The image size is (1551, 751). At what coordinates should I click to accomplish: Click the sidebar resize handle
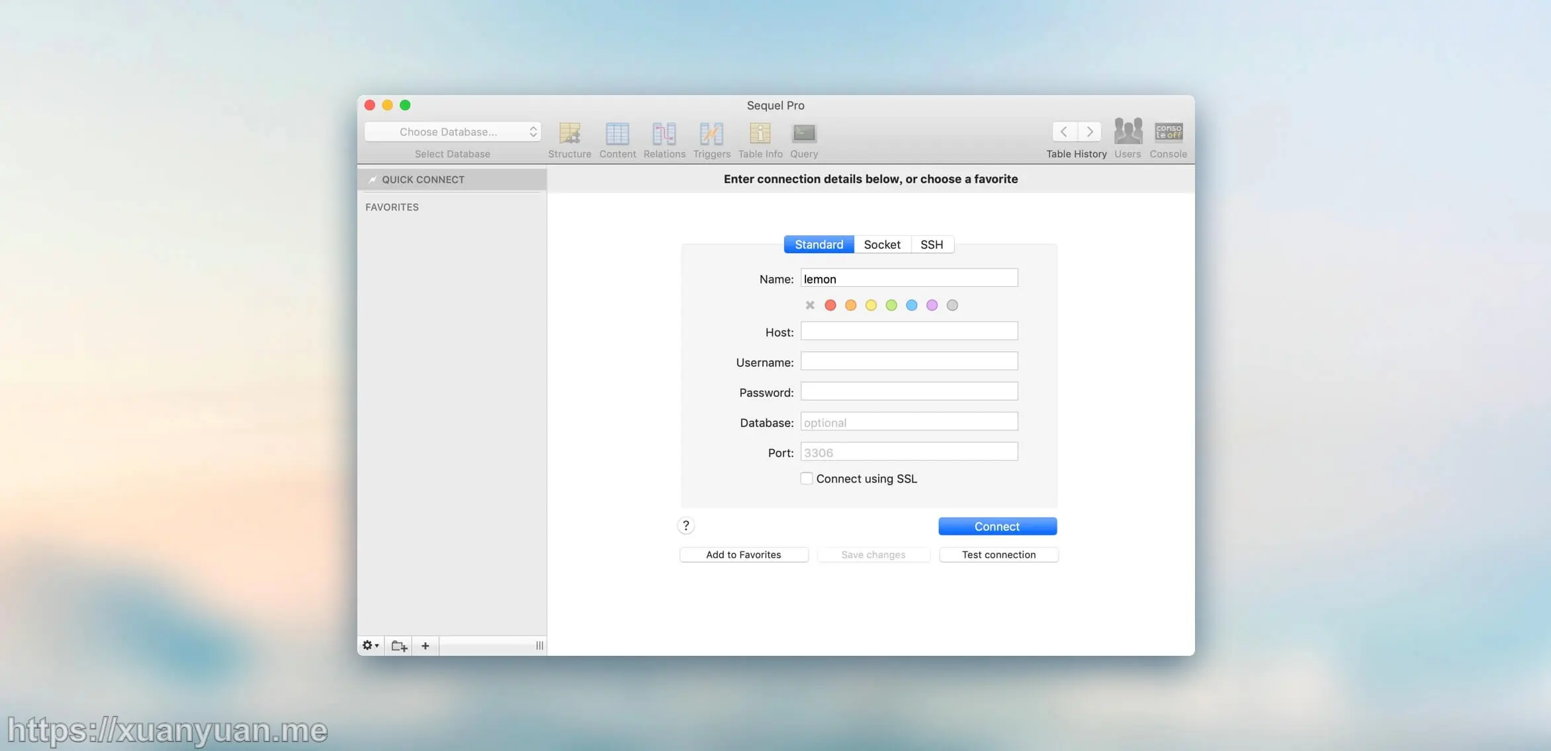click(x=539, y=645)
